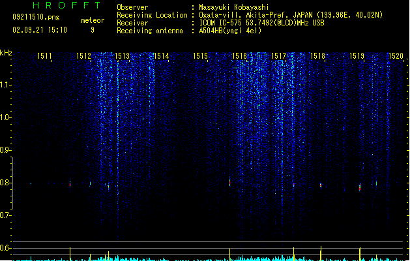Click the 1511 time marker

[44, 56]
